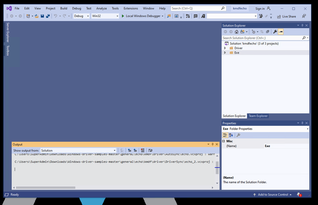Screen dimensions: 318x205
Task: Click the Open File folder icon
Action: pos(37,16)
